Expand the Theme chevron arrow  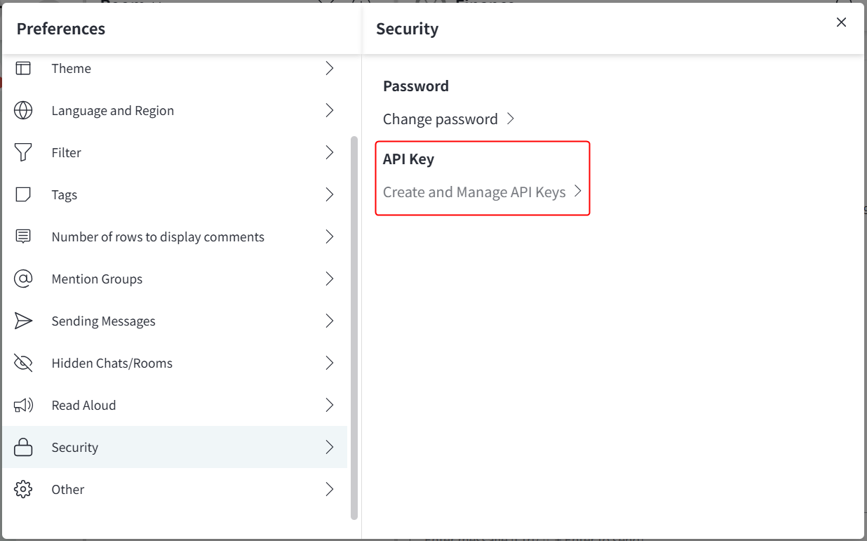click(330, 68)
